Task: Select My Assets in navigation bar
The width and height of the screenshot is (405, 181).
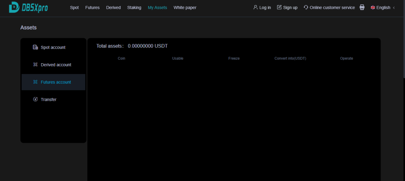Action: (x=157, y=8)
